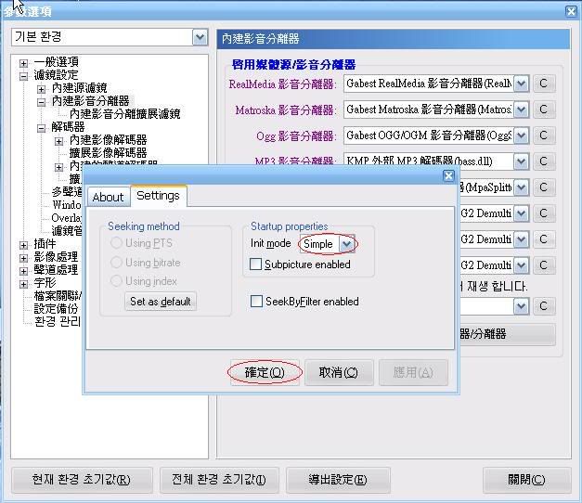Expand the 影像處理 tree node

tap(24, 257)
